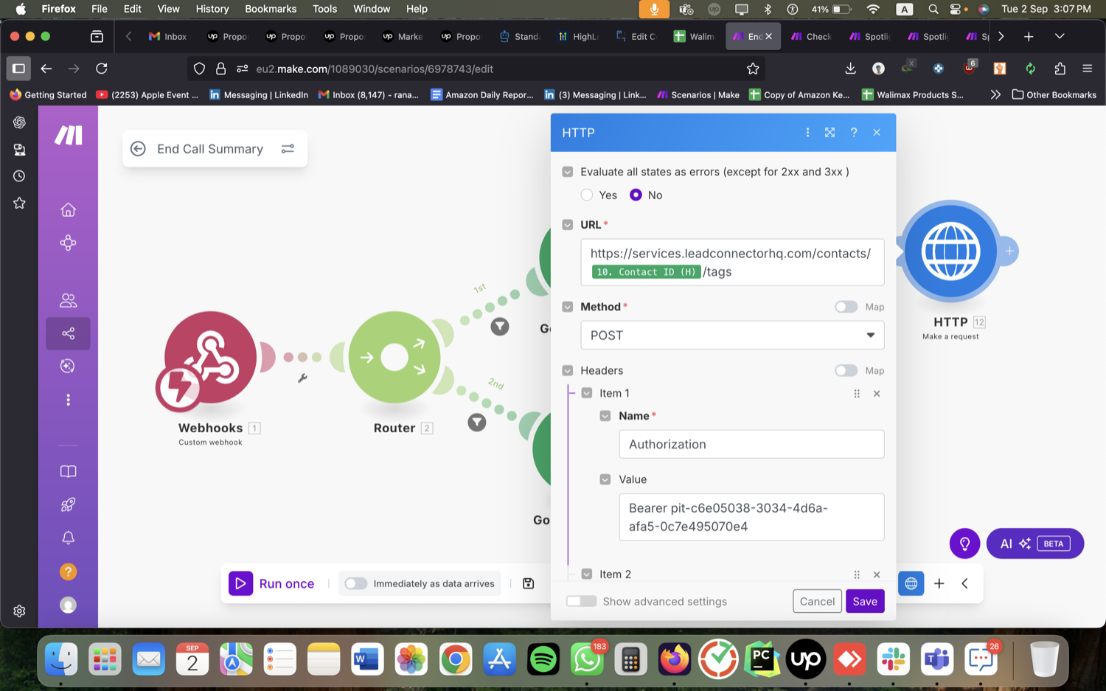Switch to the Inbox Gmail tab

(168, 36)
